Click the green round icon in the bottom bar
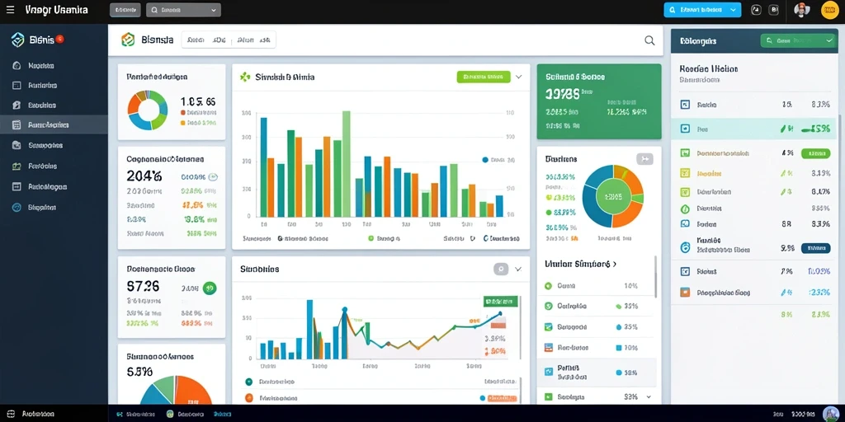Viewport: 845px width, 422px height. tap(170, 414)
